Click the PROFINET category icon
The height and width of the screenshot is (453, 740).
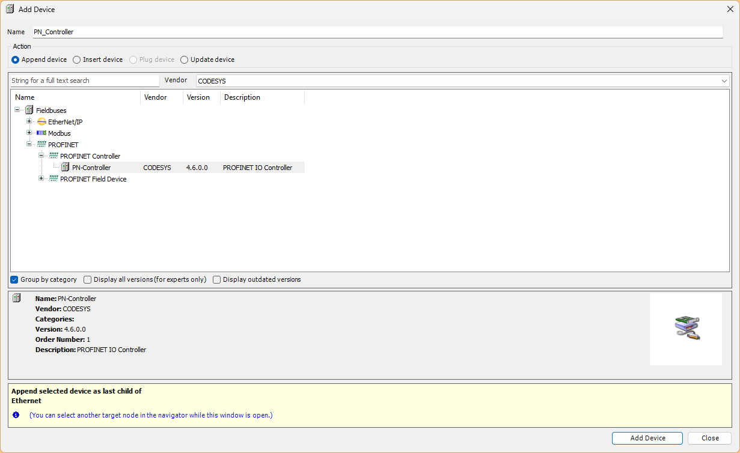pyautogui.click(x=41, y=145)
